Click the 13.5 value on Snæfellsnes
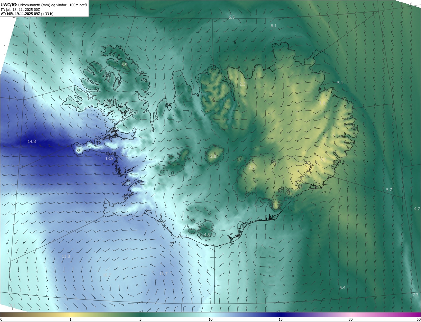 [109, 158]
